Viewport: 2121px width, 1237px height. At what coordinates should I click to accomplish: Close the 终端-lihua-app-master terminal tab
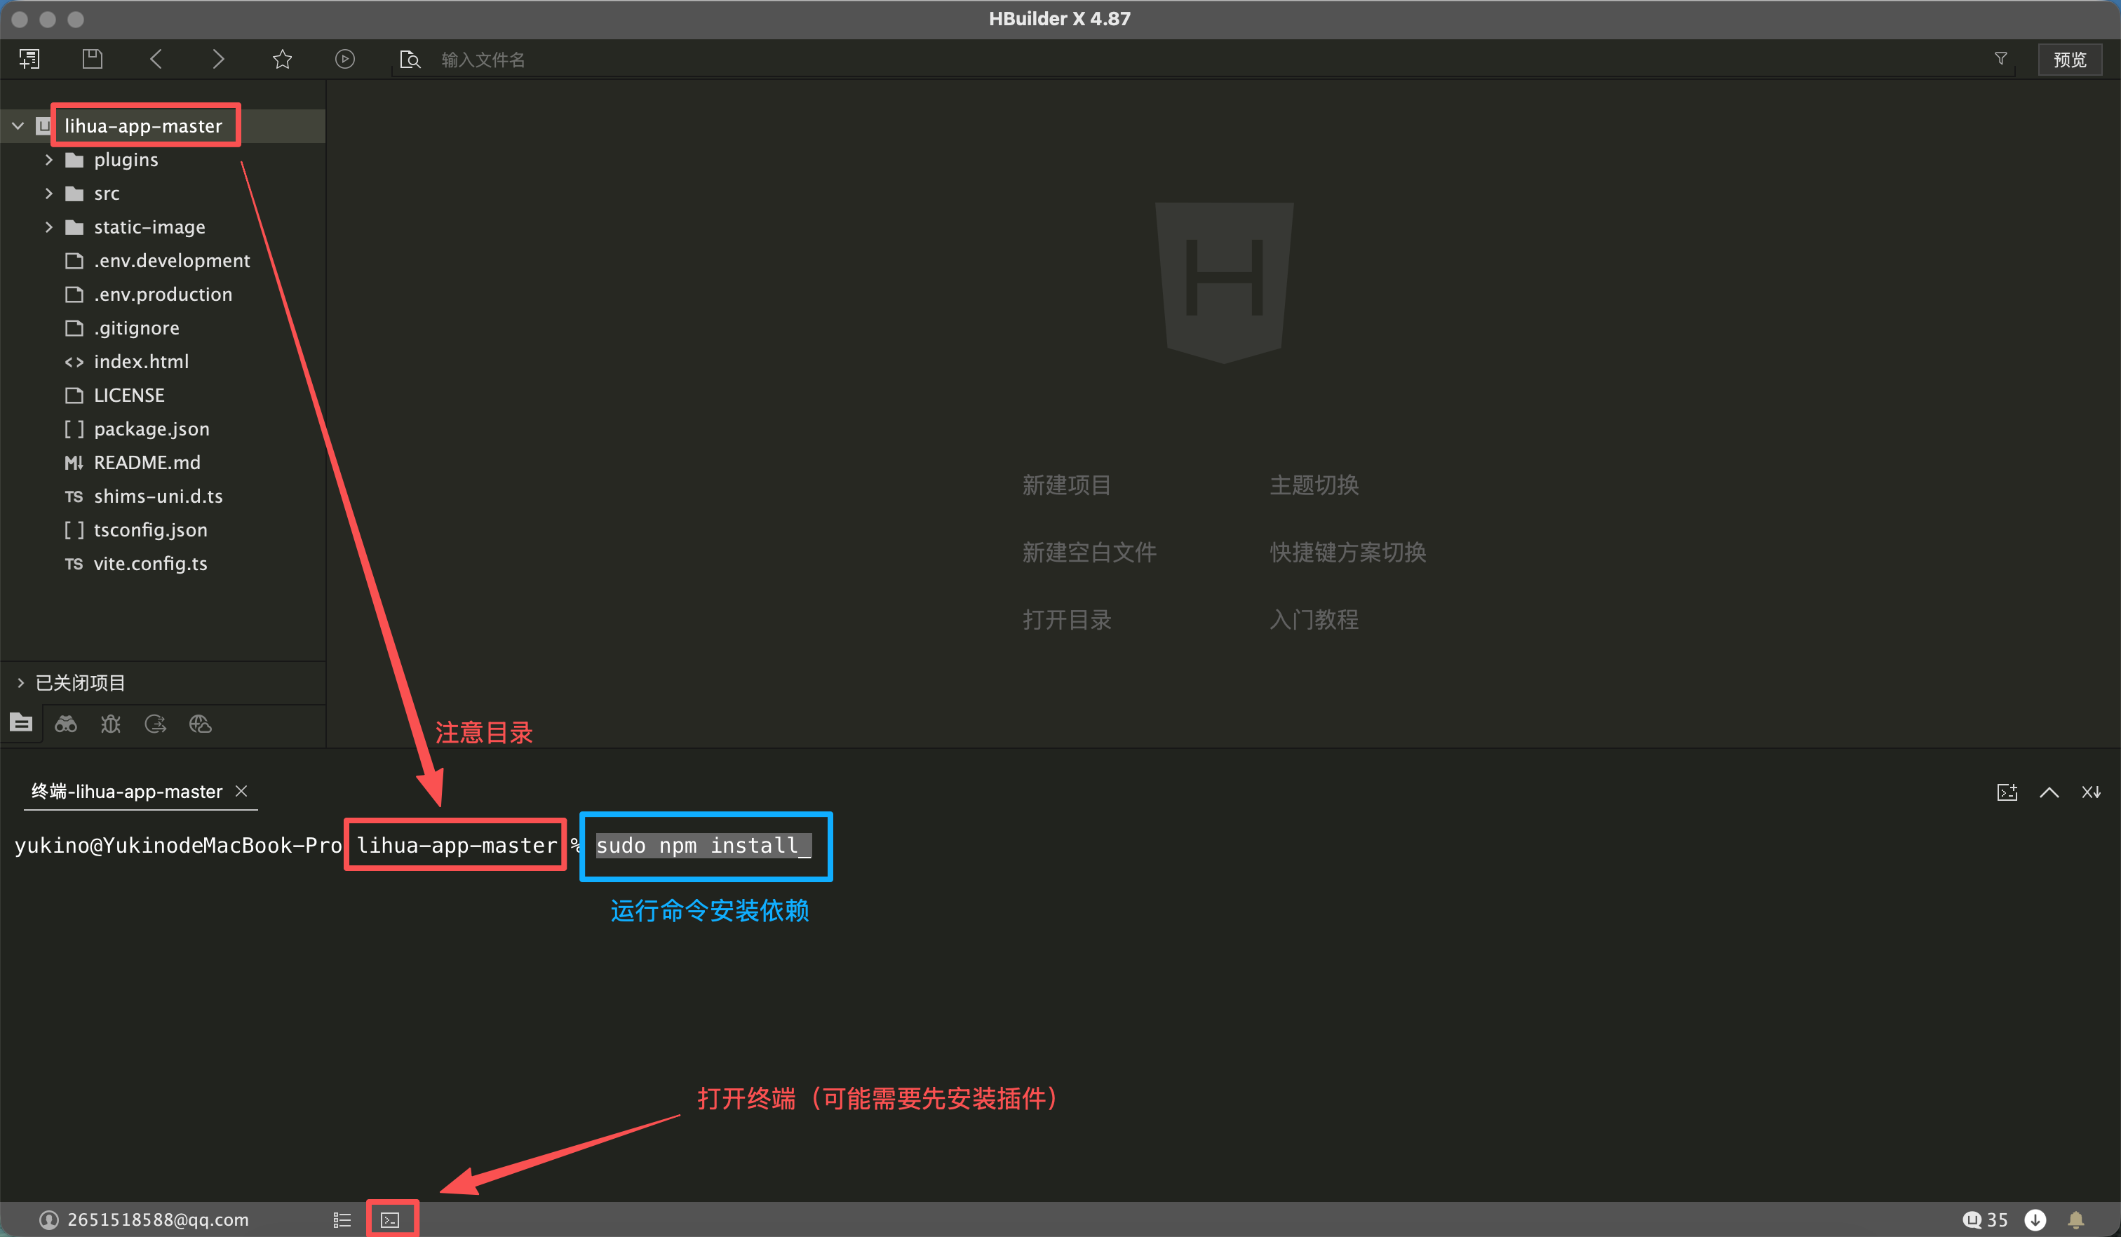click(x=241, y=791)
